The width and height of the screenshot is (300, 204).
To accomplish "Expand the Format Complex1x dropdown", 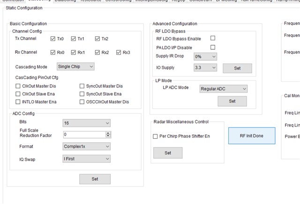I will [86, 147].
